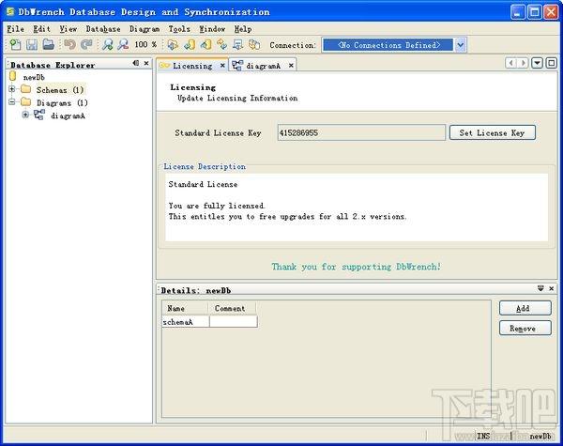Image resolution: width=563 pixels, height=446 pixels.
Task: Open the Window menu
Action: pos(212,29)
